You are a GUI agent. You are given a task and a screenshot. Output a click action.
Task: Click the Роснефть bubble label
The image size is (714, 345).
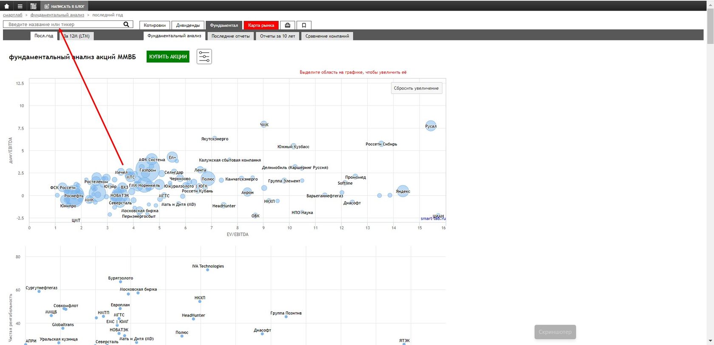tap(74, 196)
